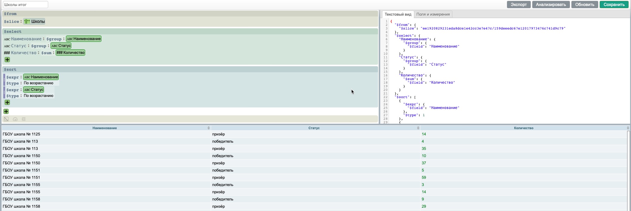Click the indented list icon in footer

24,119
